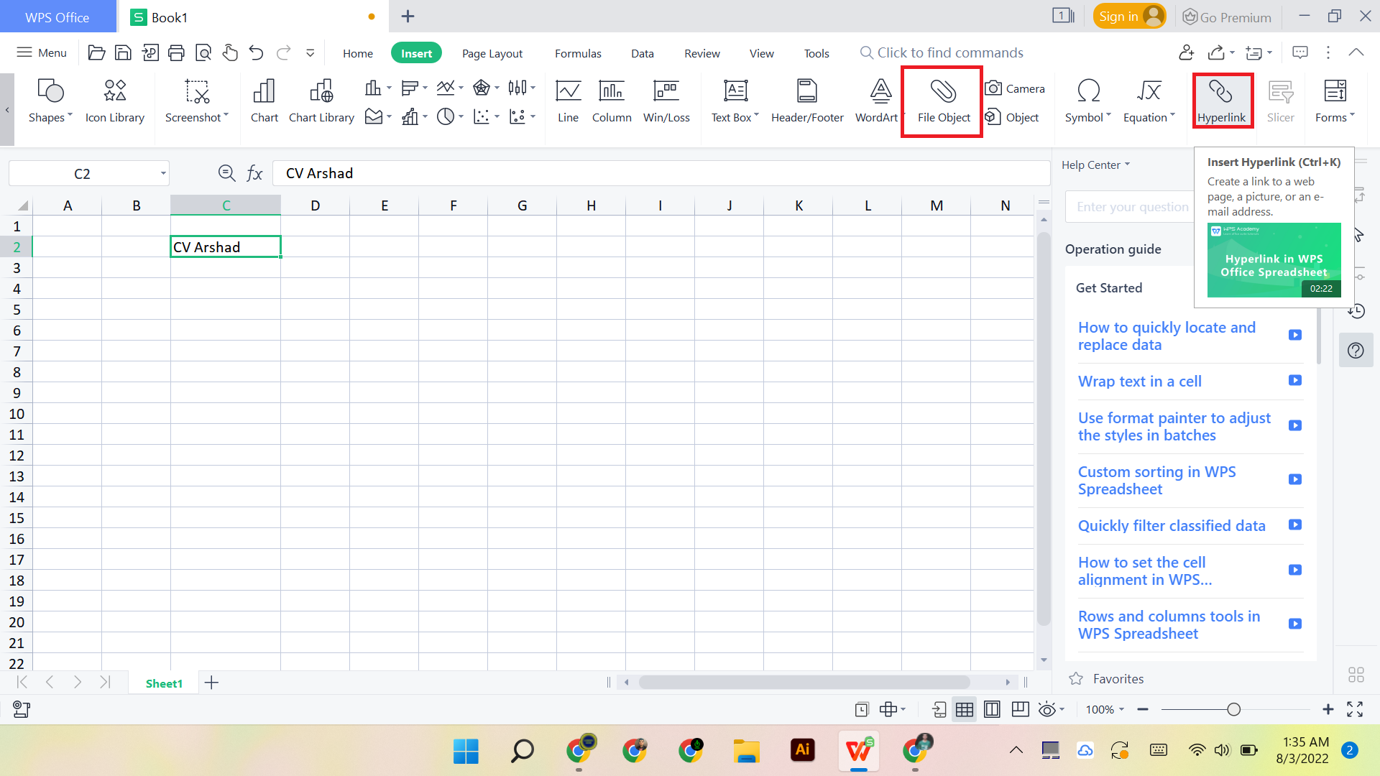Insert a Line sparkline

coord(568,101)
